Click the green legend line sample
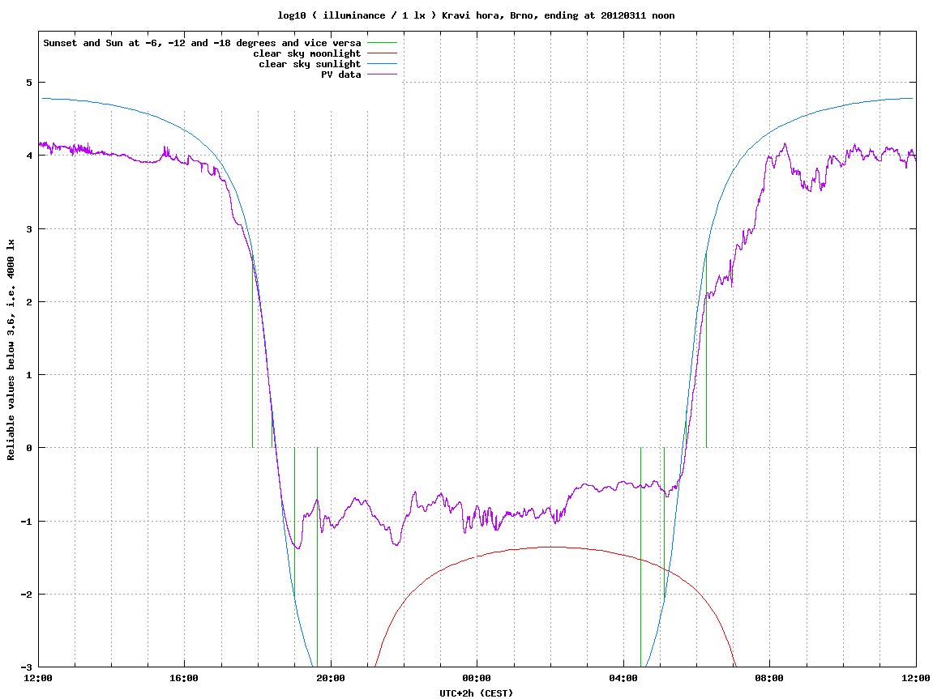Viewport: 933px width, 699px height. pyautogui.click(x=382, y=43)
